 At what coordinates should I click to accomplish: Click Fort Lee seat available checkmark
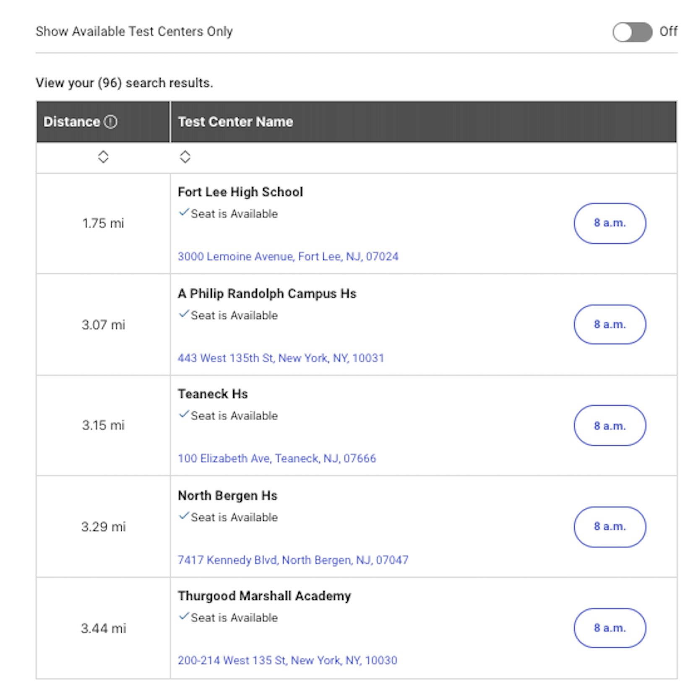[x=183, y=213]
